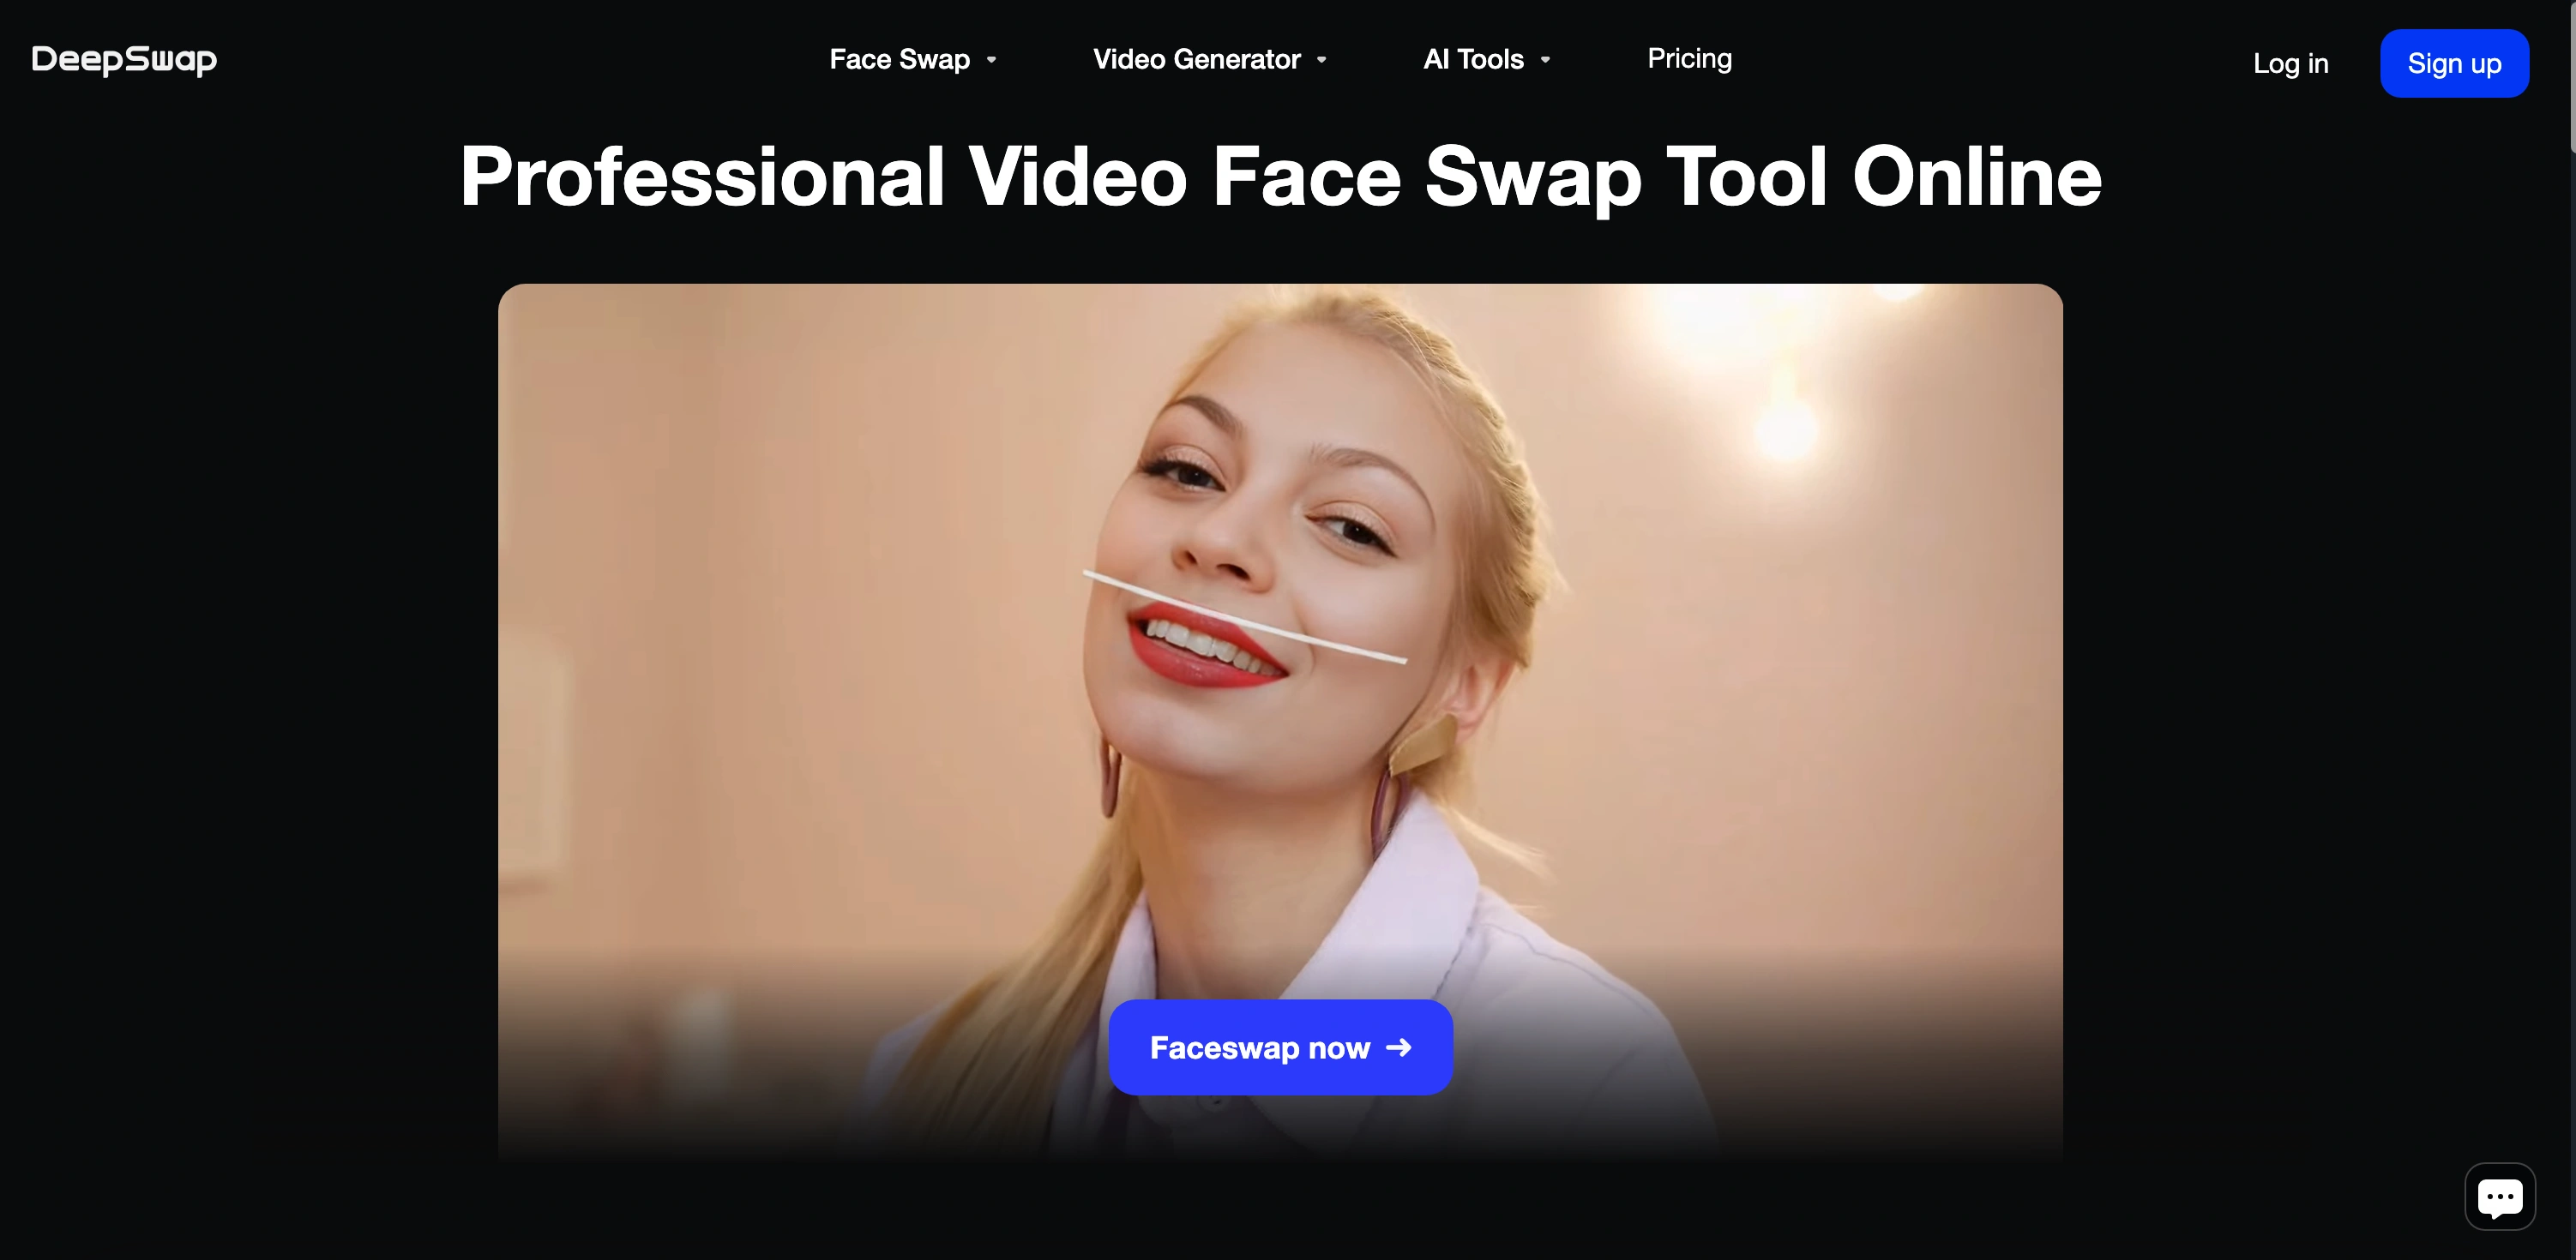Click the message icon in the chat widget
2576x1260 pixels.
pyautogui.click(x=2499, y=1196)
